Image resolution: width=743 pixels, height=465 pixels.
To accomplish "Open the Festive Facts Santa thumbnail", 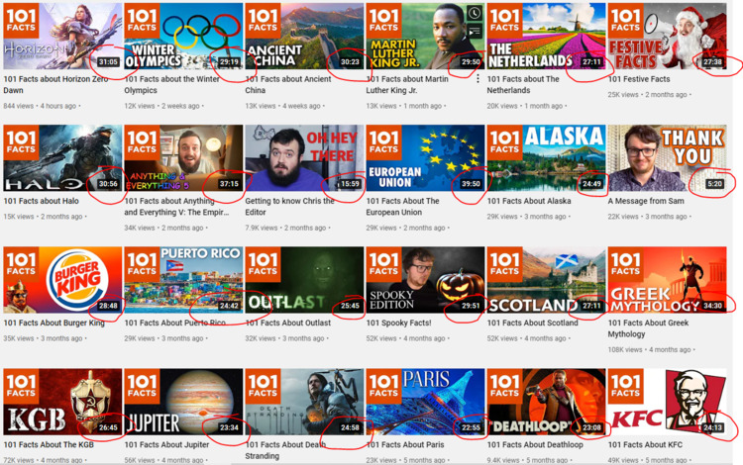I will (x=667, y=36).
